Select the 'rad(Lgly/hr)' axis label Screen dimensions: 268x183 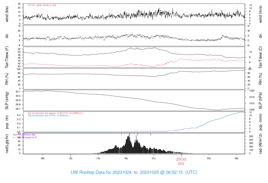click(x=7, y=144)
